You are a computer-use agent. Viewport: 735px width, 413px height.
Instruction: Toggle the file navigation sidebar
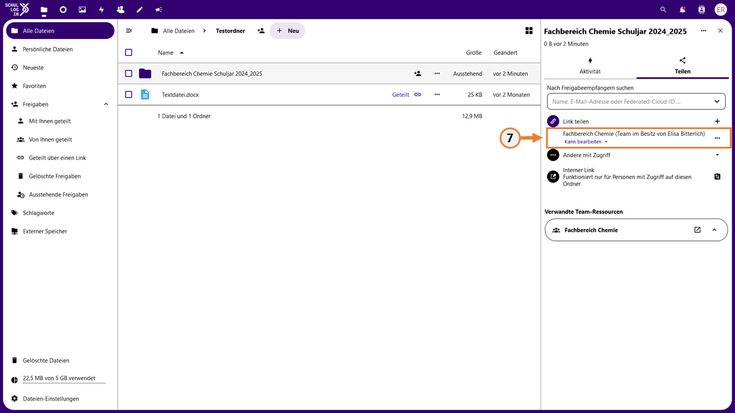[x=129, y=31]
